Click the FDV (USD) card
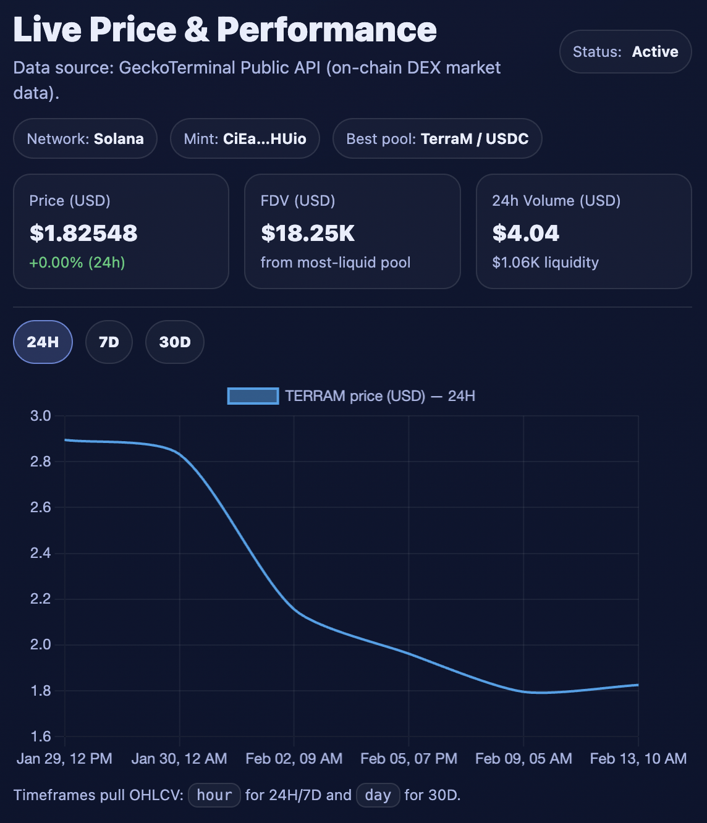This screenshot has height=823, width=707. pos(352,231)
